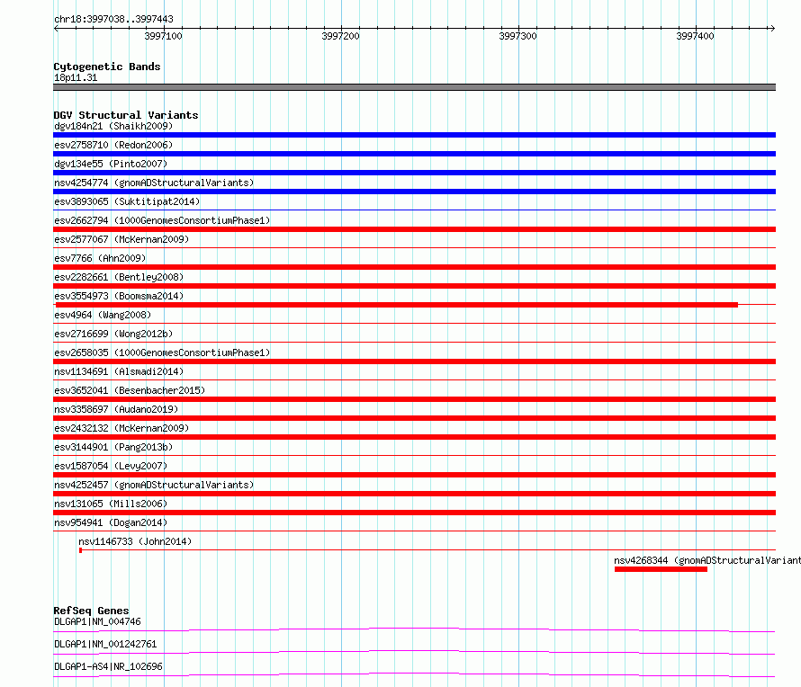Select nsv131065 (Mills2006) label
Screen dimensions: 801x687
tap(111, 504)
